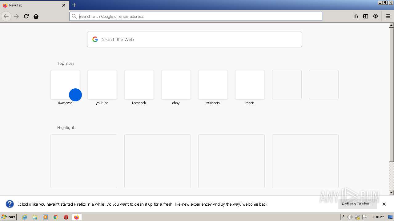
Task: Click the network tray icon
Action: point(357,217)
